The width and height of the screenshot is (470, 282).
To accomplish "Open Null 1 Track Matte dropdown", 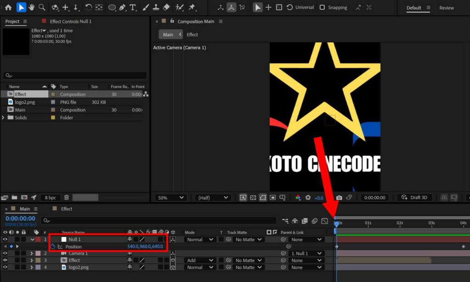I will click(248, 239).
